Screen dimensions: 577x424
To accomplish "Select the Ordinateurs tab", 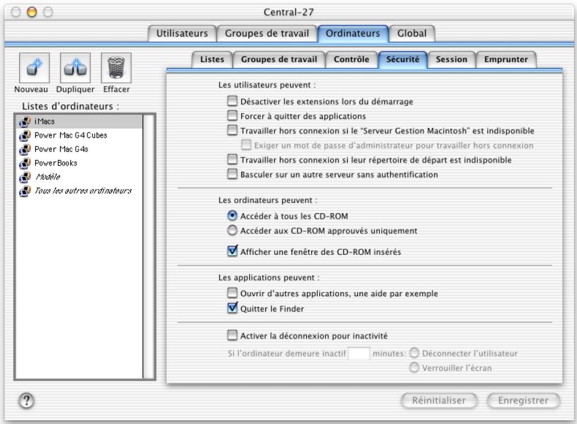I will coord(353,33).
